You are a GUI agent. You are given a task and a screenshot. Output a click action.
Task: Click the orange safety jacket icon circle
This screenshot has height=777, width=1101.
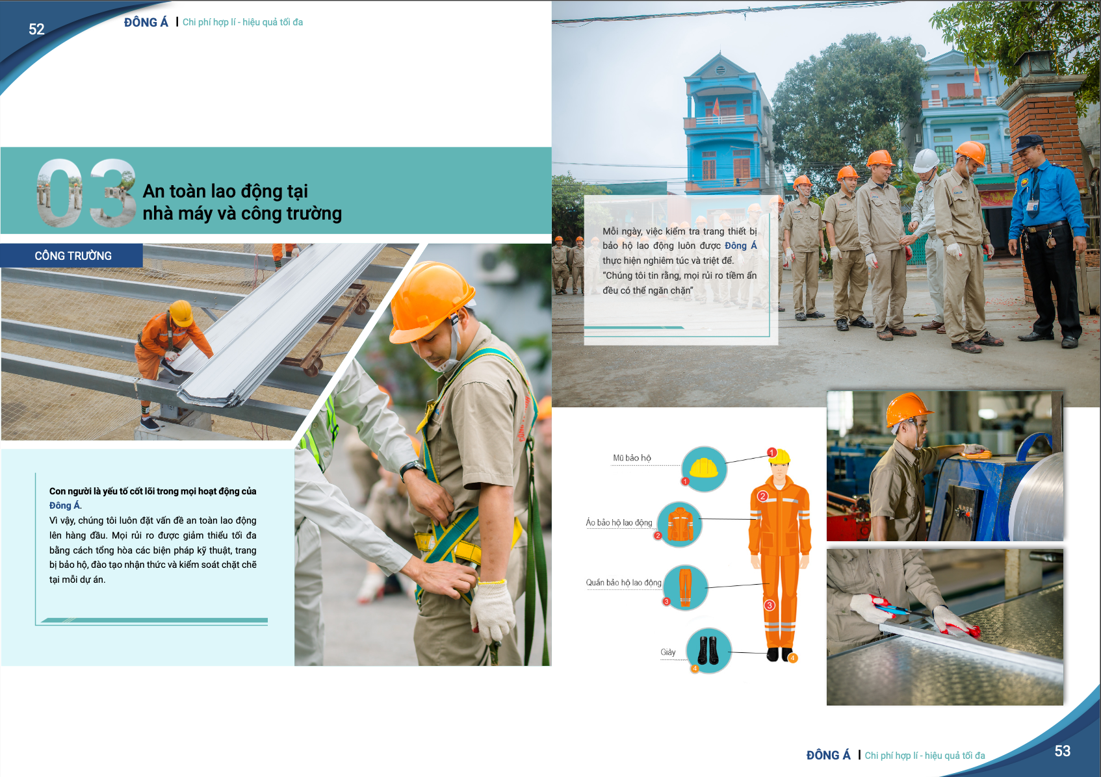[x=680, y=524]
